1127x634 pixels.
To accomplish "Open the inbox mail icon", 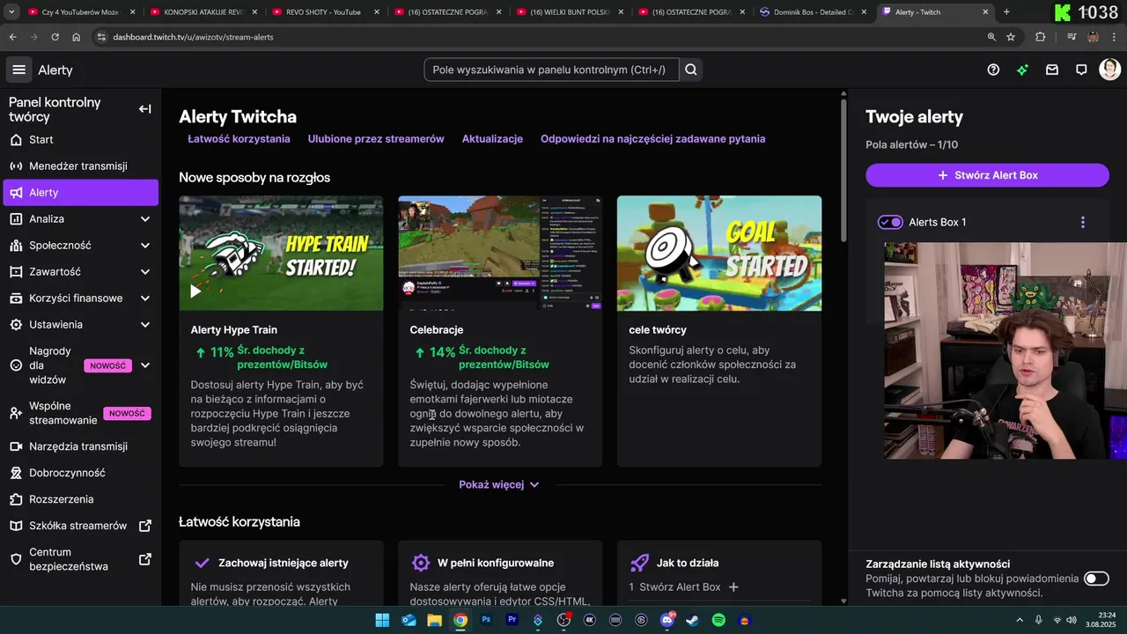I will [x=1052, y=70].
